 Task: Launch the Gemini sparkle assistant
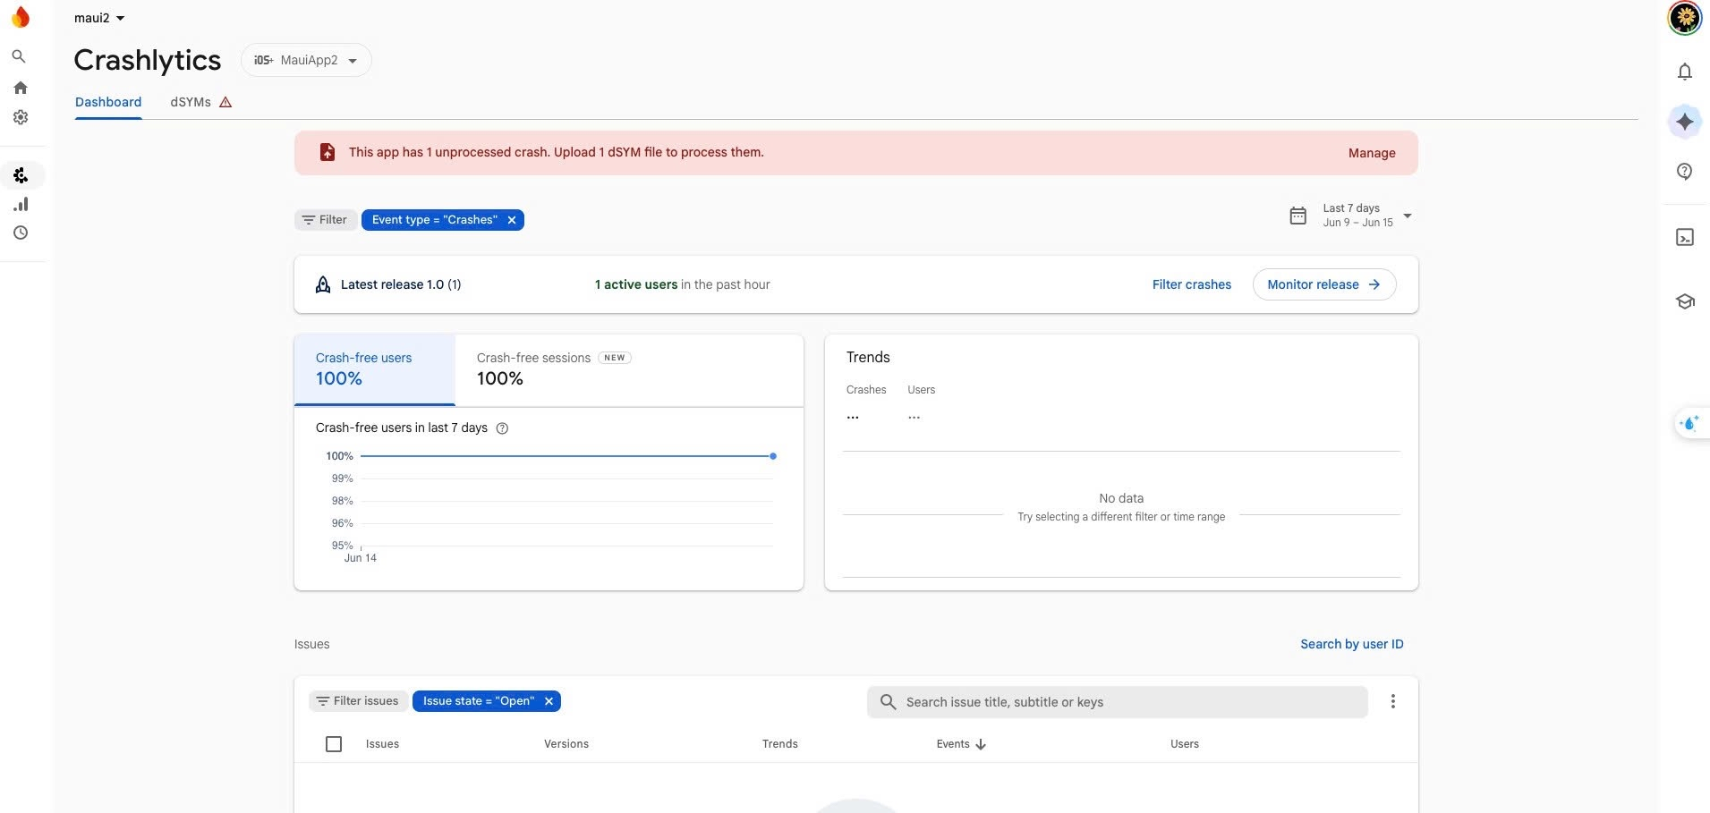[x=1685, y=122]
